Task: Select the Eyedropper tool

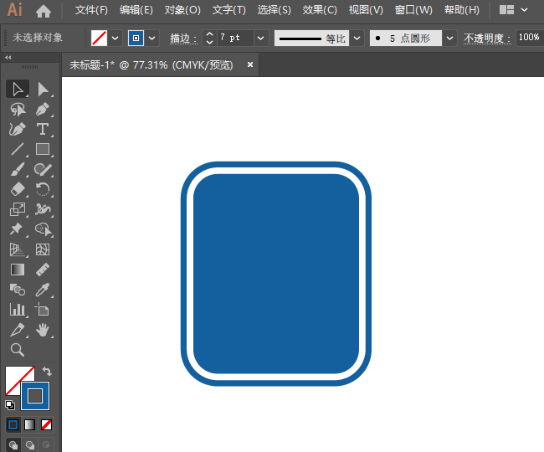Action: point(43,290)
